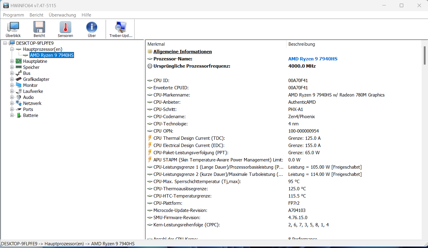Image resolution: width=428 pixels, height=248 pixels.
Task: Expand the Speicher tree node
Action: pos(12,67)
